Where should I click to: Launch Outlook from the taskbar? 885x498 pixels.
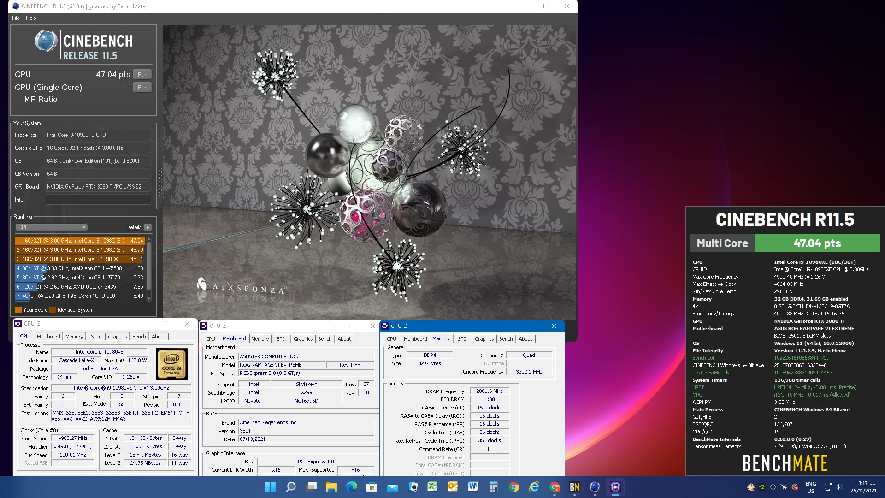453,487
